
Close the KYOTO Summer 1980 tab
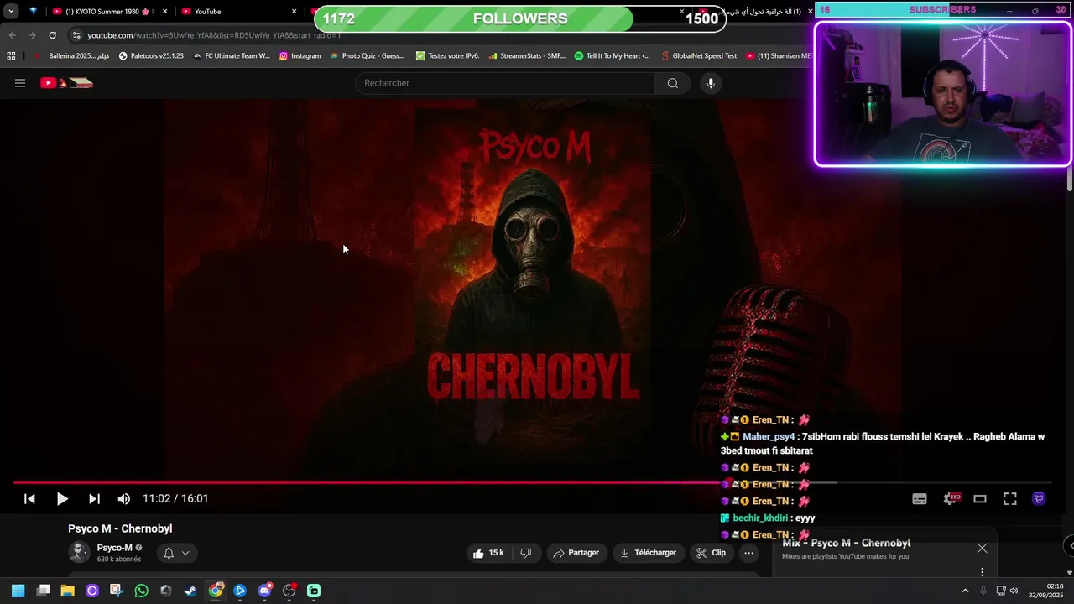(164, 12)
